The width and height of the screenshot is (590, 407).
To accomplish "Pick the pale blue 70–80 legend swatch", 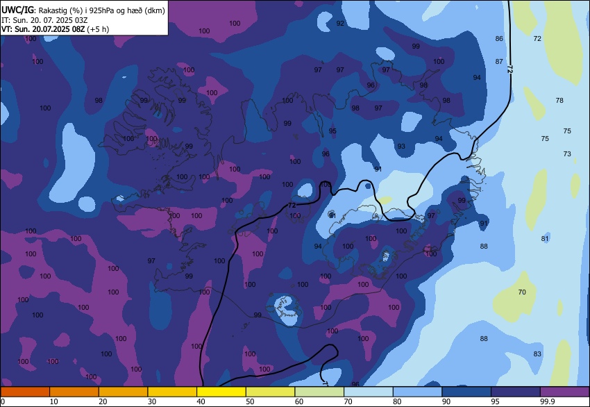I will click(369, 392).
